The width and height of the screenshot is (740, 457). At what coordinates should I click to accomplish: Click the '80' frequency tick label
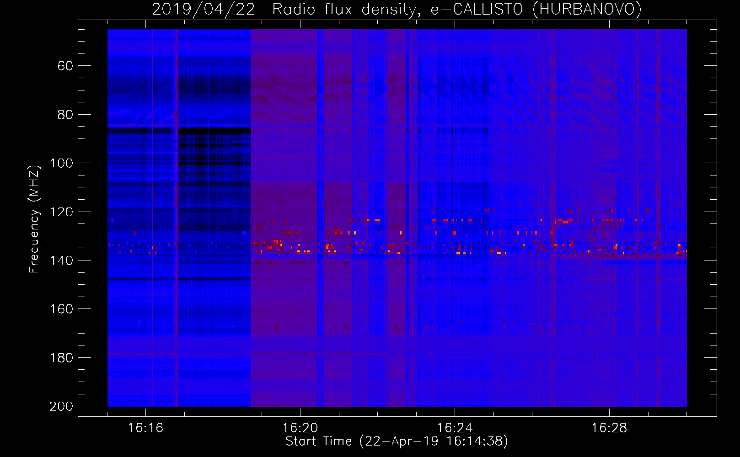point(65,115)
